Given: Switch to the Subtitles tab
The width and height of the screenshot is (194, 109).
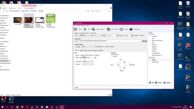Looking at the screenshot, I should pos(95,51).
